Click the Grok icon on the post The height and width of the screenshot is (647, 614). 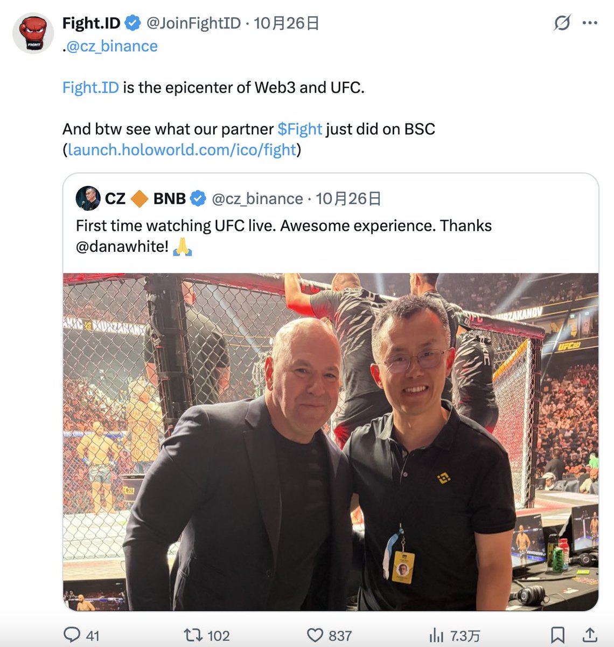click(562, 23)
